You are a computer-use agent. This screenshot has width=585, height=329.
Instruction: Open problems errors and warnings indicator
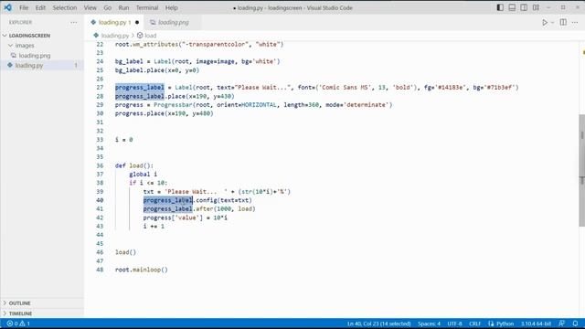[x=18, y=324]
